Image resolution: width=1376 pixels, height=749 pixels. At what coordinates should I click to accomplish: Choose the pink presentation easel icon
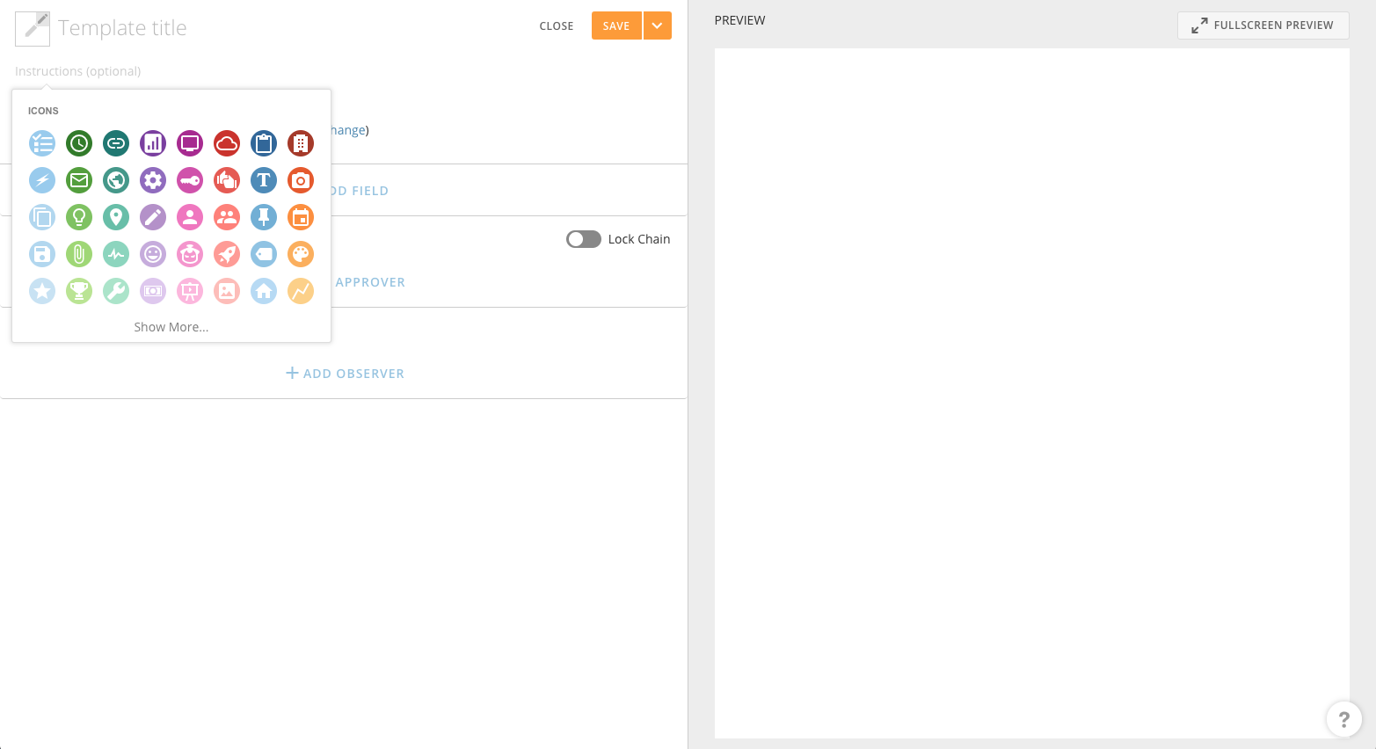(x=190, y=291)
